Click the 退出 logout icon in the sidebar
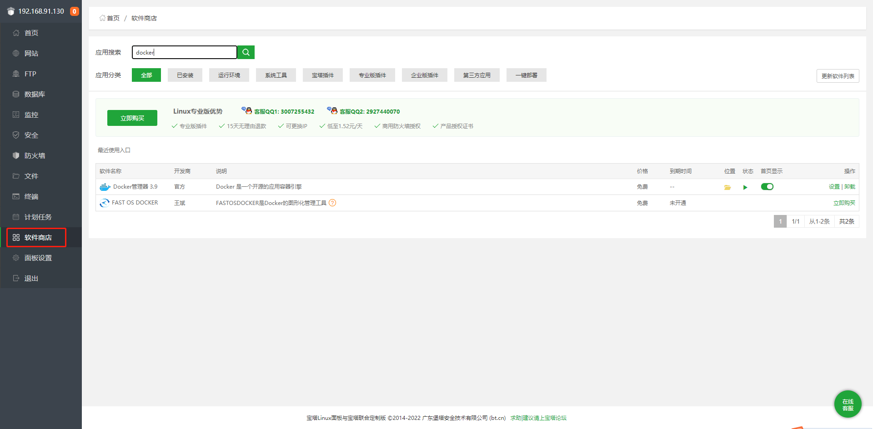The width and height of the screenshot is (873, 429). pos(16,278)
